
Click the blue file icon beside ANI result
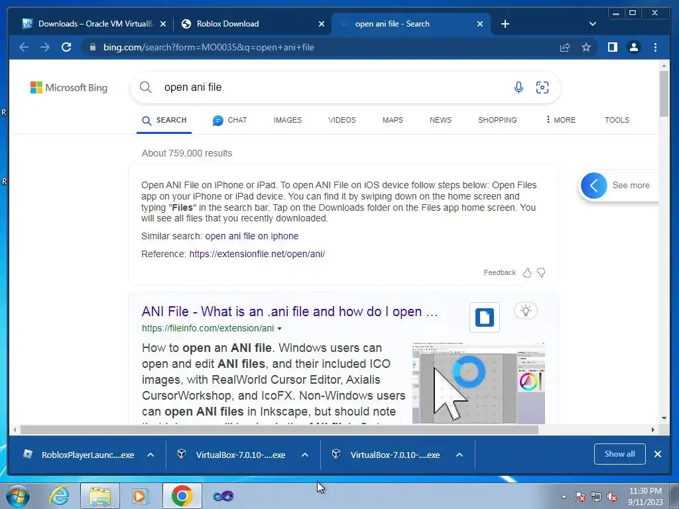tap(485, 317)
